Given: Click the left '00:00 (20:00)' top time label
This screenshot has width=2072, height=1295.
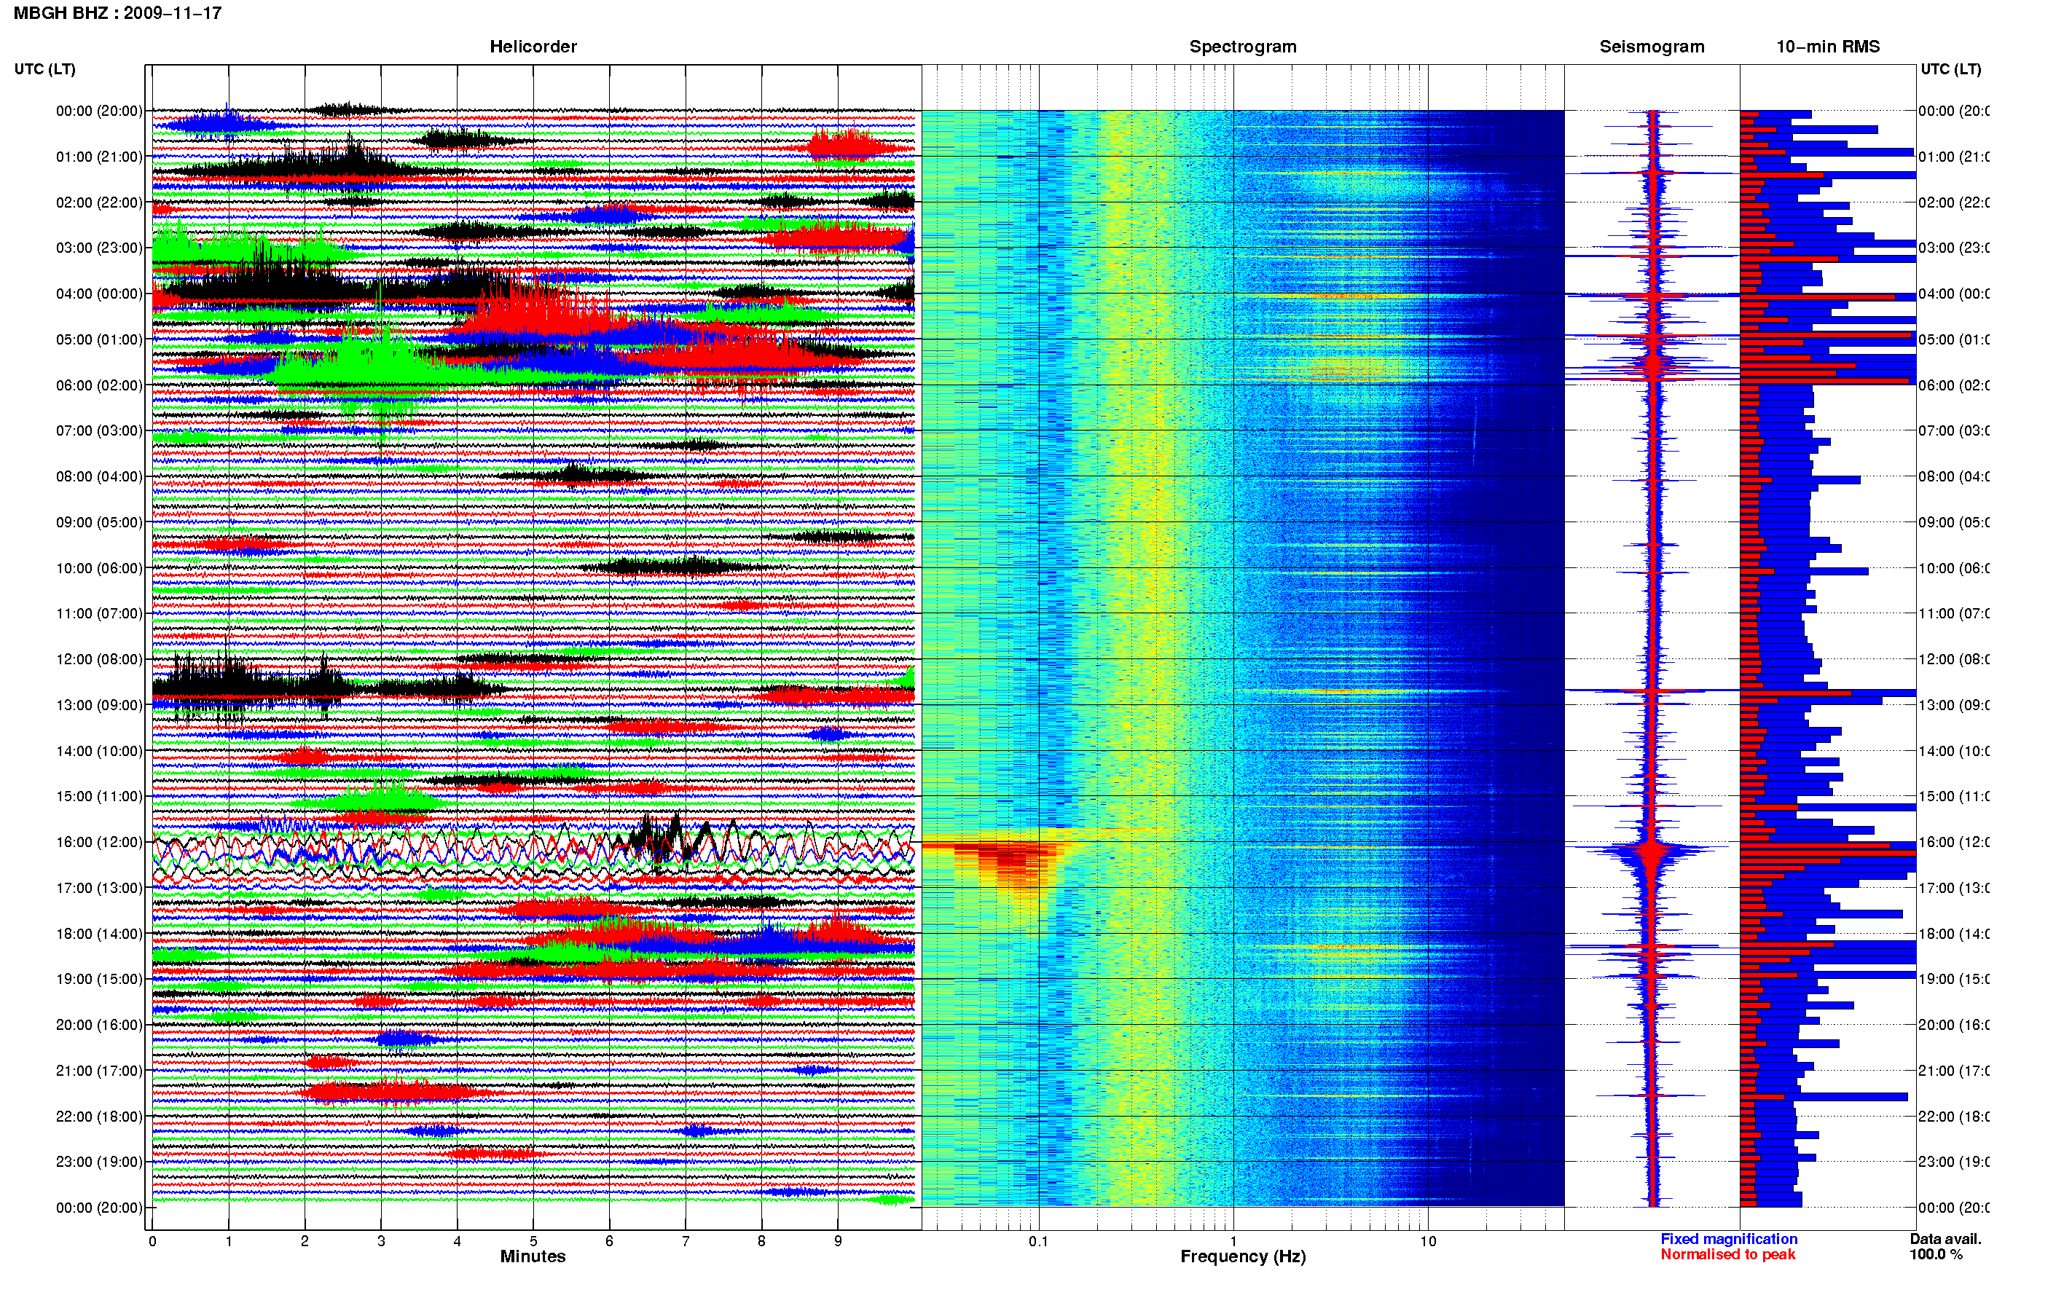Looking at the screenshot, I should pos(99,111).
